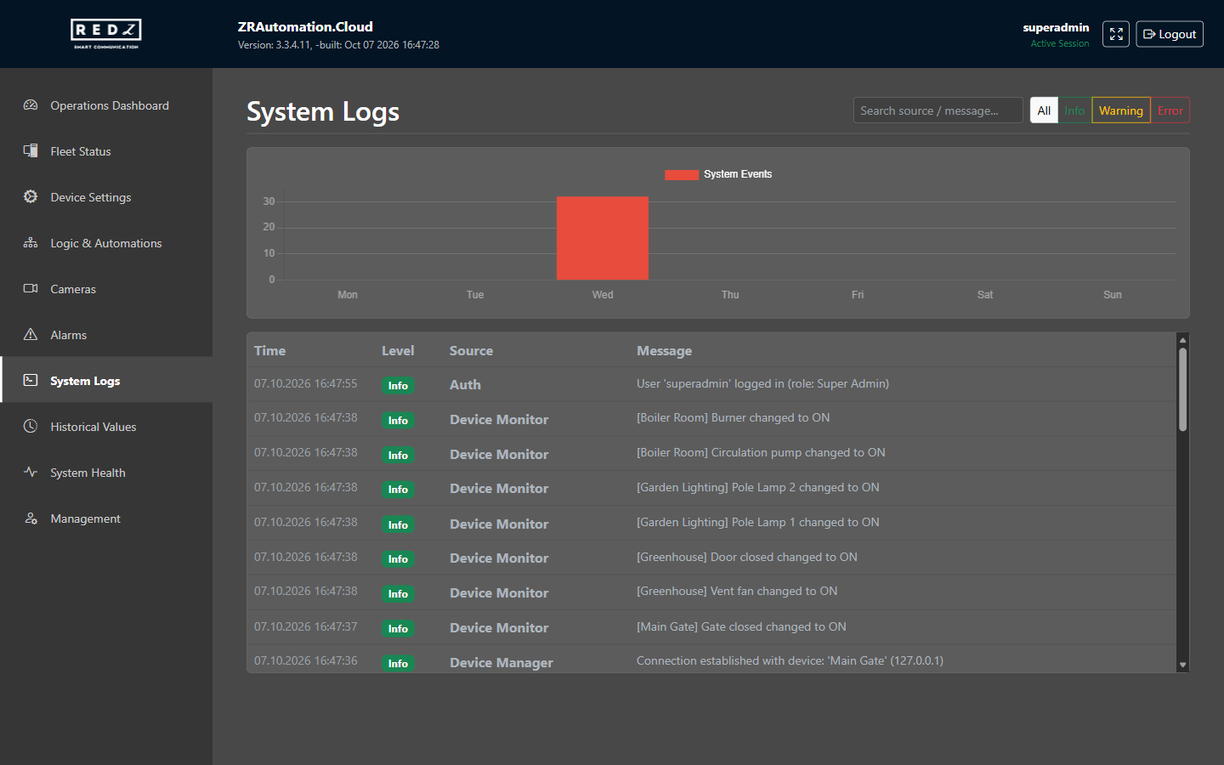Select Greenhouse Vent fan message
The height and width of the screenshot is (765, 1224).
click(737, 591)
